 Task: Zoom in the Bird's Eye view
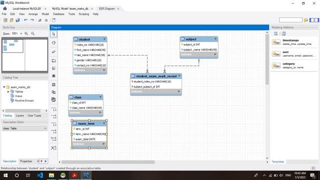[x=26, y=33]
